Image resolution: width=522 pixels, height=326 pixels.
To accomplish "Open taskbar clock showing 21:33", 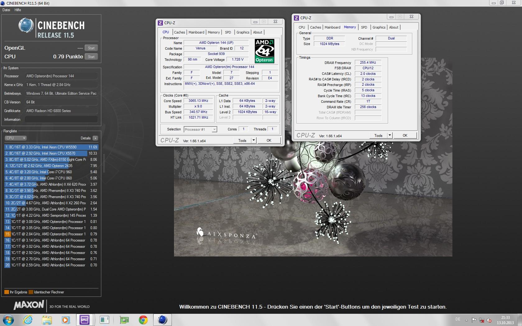I will coord(505,320).
